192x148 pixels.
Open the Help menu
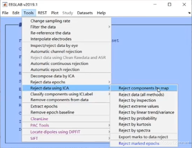[x=101, y=13]
